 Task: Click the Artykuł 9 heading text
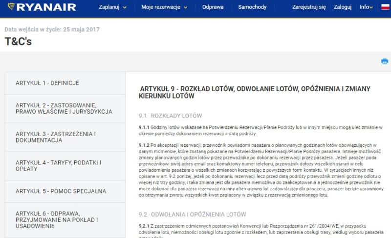point(255,92)
